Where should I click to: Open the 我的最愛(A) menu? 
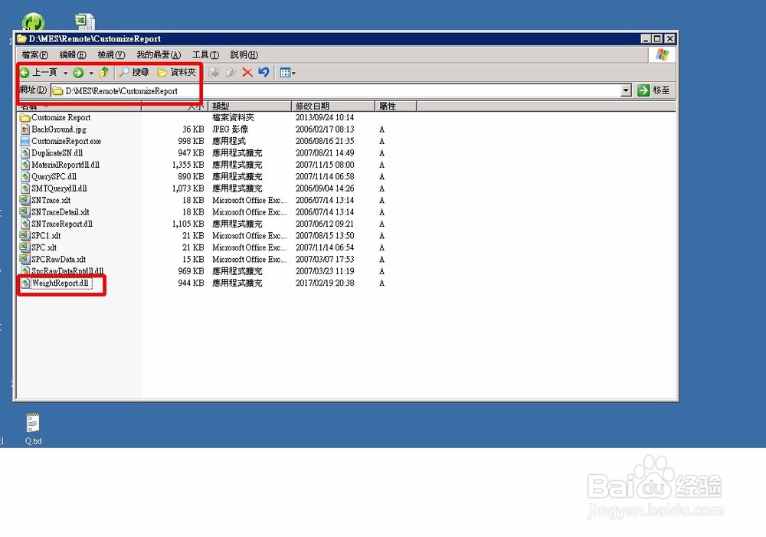tap(159, 54)
